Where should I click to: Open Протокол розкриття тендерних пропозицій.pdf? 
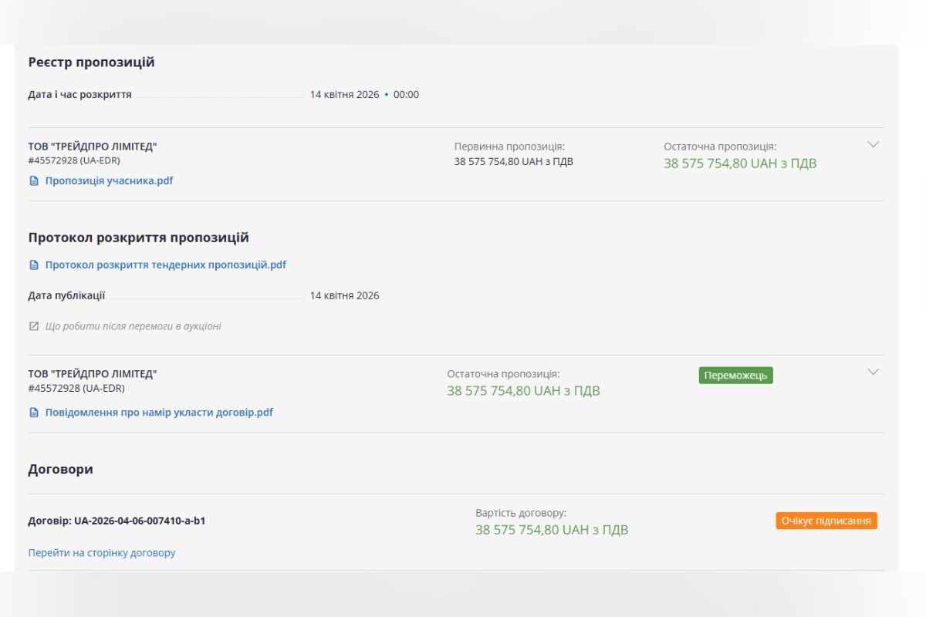pos(165,265)
